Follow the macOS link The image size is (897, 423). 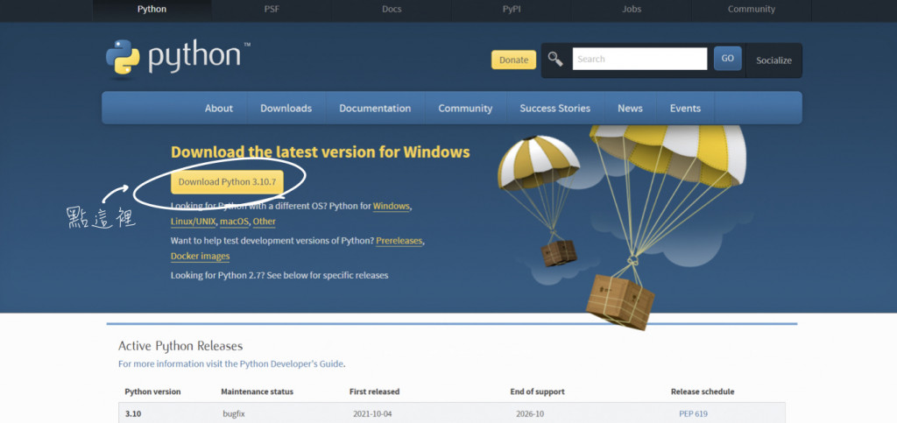tap(233, 222)
